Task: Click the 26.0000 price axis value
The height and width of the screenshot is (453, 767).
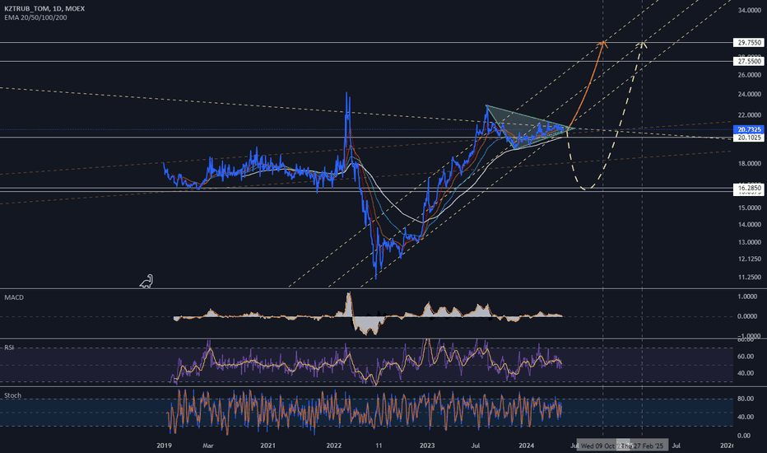Action: (750, 75)
